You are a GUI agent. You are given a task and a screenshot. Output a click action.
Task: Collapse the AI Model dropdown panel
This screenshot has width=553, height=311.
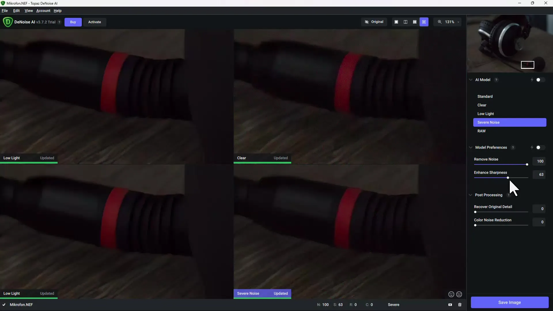471,80
